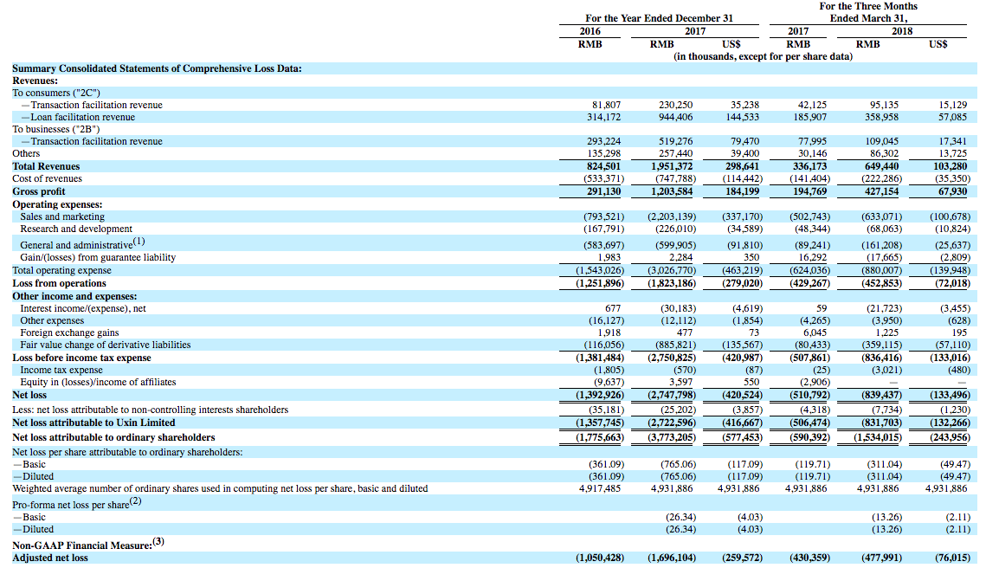Click the 'Adjusted net loss' label

click(50, 558)
